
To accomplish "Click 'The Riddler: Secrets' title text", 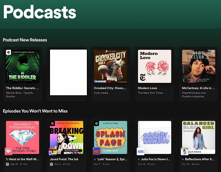I will pyautogui.click(x=22, y=88).
